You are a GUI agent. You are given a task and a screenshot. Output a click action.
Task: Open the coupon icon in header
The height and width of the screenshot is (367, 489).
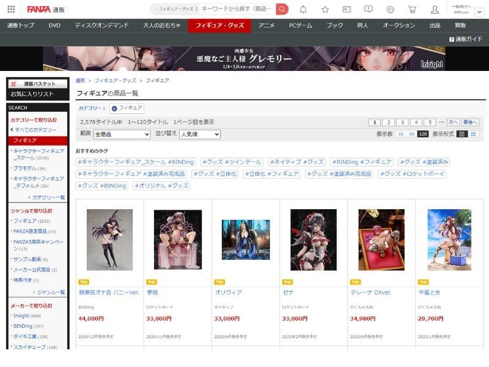[347, 9]
